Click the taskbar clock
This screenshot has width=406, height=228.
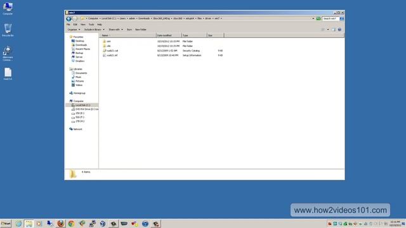(395, 224)
